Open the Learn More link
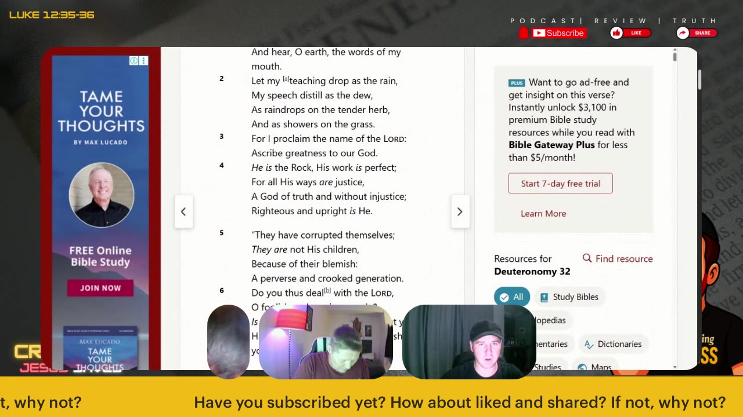743x417 pixels. click(543, 213)
